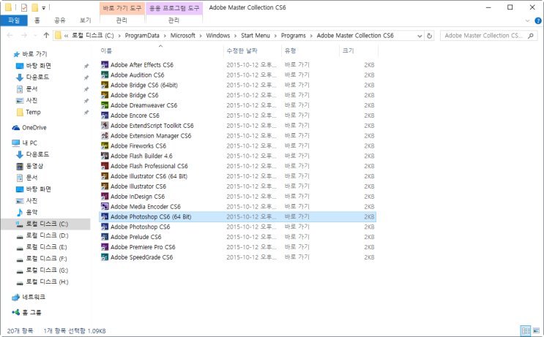The height and width of the screenshot is (337, 544).
Task: Expand subfolders after Windows in breadcrumb
Action: click(x=235, y=36)
